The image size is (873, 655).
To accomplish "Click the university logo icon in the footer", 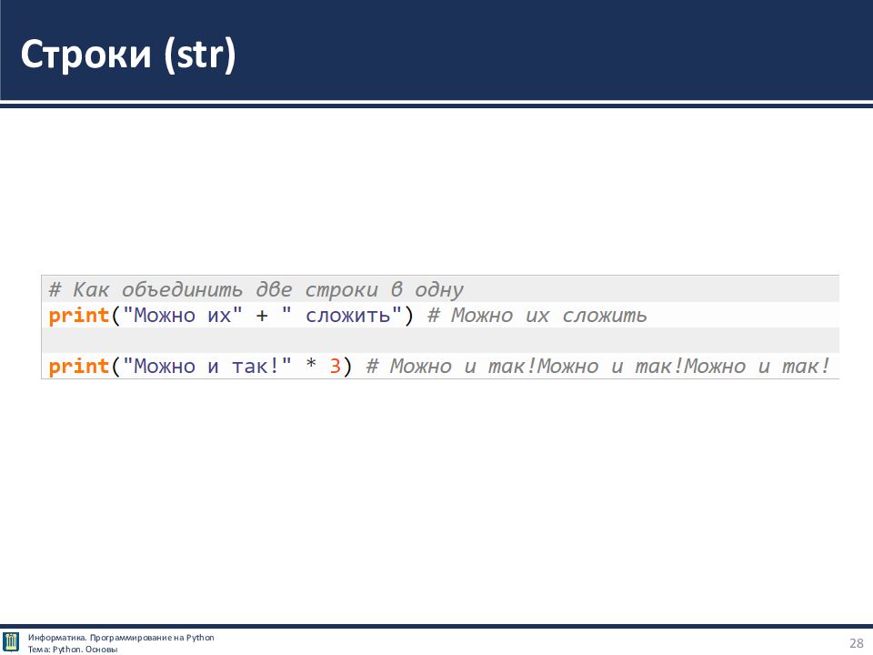I will coord(11,642).
